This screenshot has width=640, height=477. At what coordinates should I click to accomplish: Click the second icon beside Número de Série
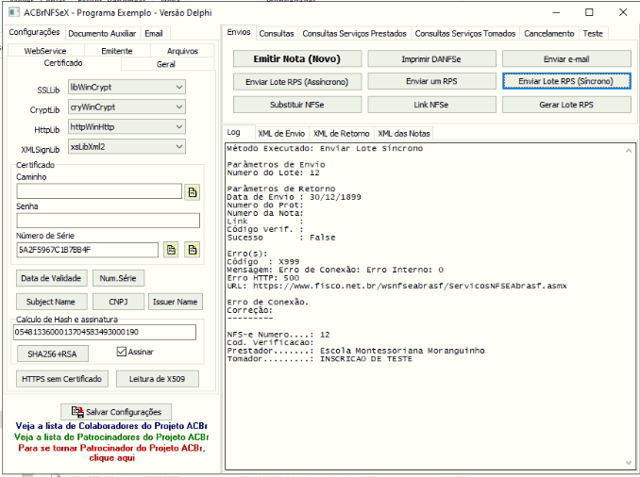pos(192,250)
